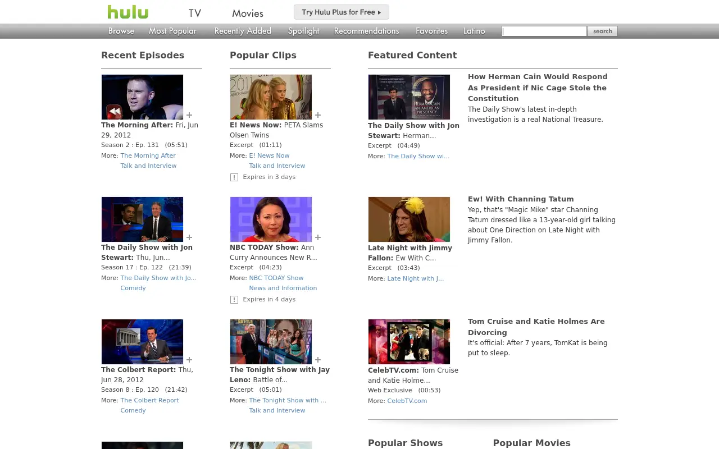
Task: Open The Tonight Show with ... link
Action: pyautogui.click(x=288, y=400)
